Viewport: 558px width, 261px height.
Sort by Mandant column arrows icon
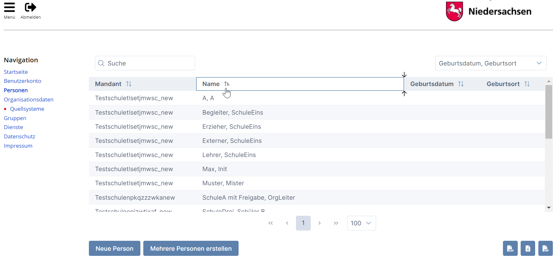pos(129,84)
